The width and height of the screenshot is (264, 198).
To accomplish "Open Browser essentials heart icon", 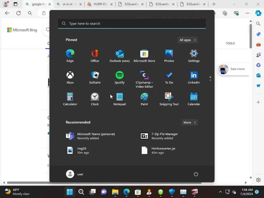I will point(236,13).
